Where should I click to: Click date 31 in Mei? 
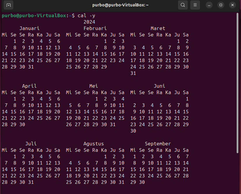113,124
